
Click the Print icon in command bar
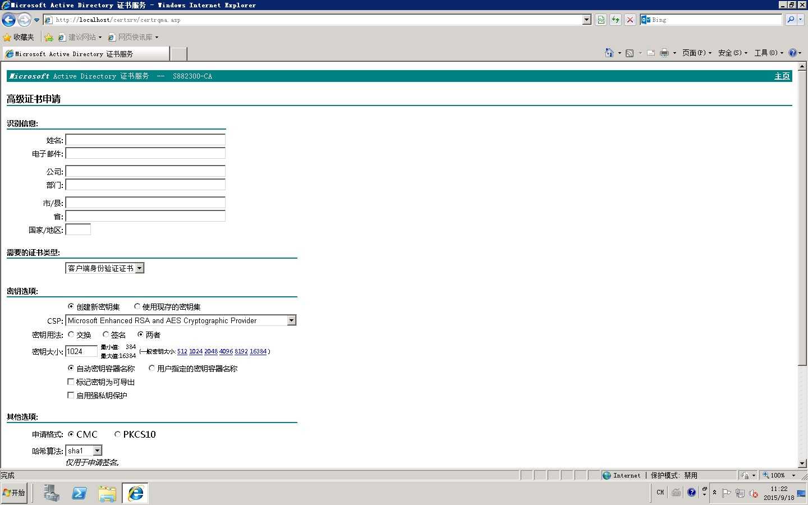pyautogui.click(x=664, y=53)
